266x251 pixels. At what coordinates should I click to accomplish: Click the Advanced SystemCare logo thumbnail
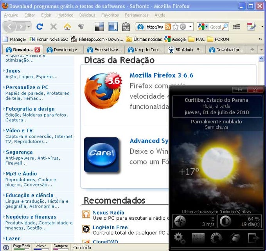101,155
